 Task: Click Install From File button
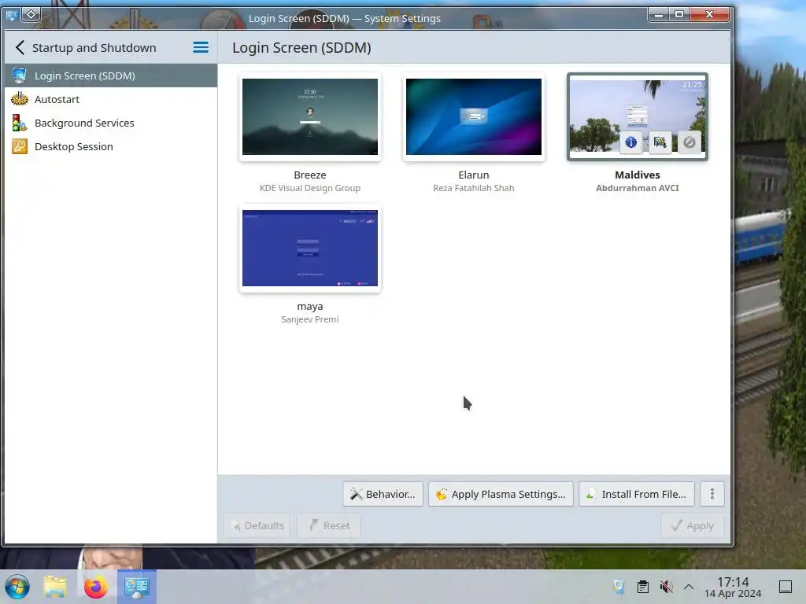[636, 494]
